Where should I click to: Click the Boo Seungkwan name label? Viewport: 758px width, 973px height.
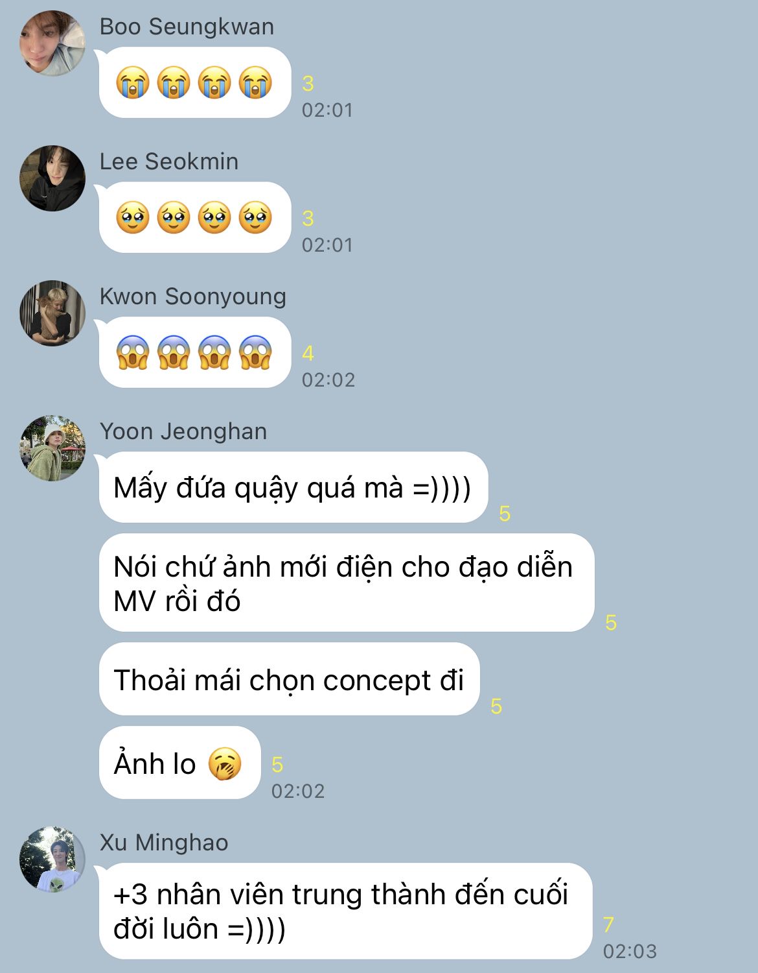pyautogui.click(x=187, y=27)
